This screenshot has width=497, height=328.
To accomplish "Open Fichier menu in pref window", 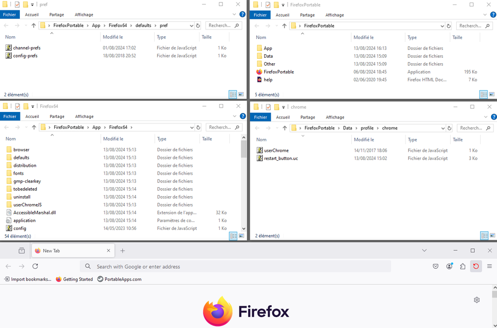I will 10,14.
